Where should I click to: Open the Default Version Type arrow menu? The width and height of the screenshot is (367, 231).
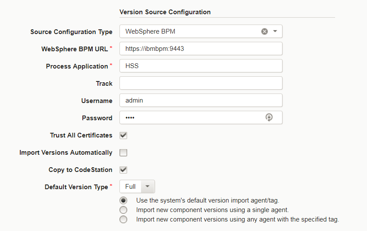click(x=147, y=187)
